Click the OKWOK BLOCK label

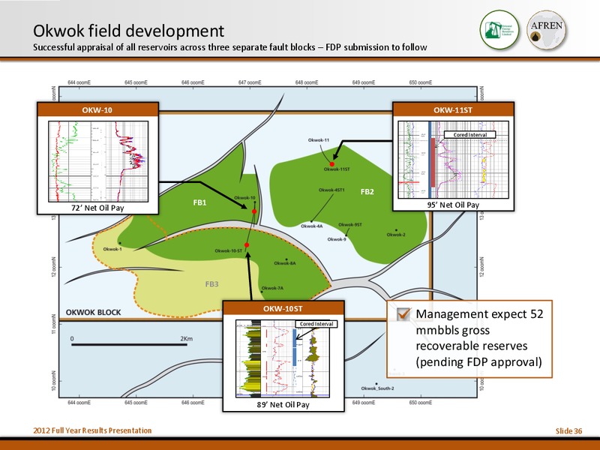click(93, 312)
